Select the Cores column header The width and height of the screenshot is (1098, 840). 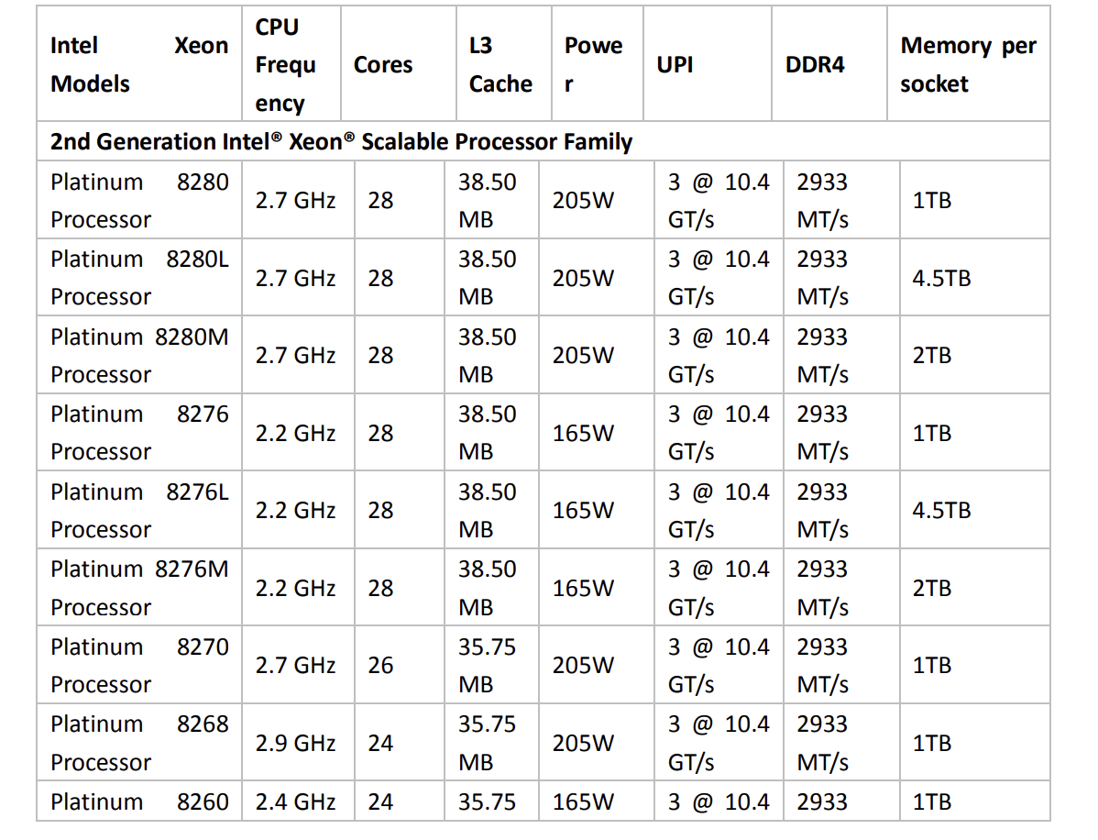click(382, 65)
